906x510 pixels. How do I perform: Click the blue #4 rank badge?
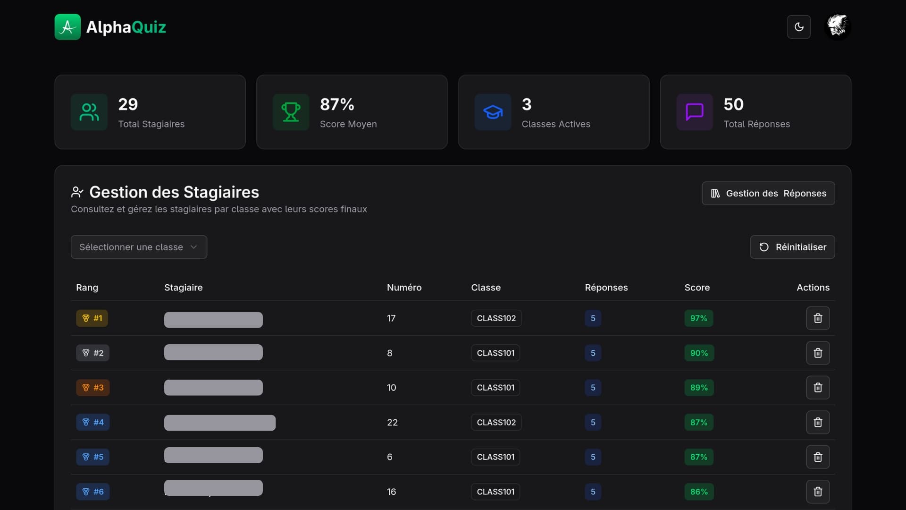(92, 422)
